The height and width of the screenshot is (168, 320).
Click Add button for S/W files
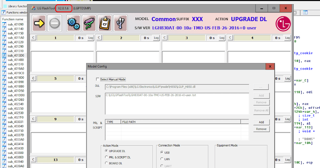pyautogui.click(x=261, y=95)
